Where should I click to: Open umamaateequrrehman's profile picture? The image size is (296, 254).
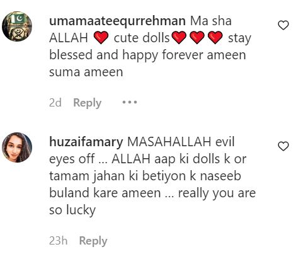(17, 26)
